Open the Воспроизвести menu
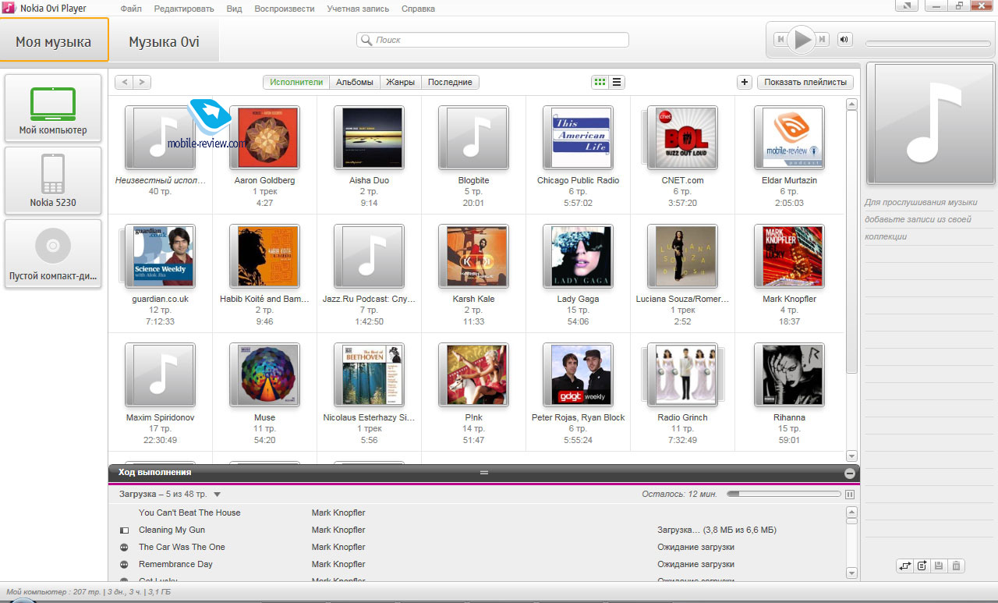The height and width of the screenshot is (603, 998). 285,9
